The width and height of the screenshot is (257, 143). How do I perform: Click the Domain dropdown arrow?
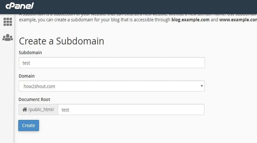(202, 86)
